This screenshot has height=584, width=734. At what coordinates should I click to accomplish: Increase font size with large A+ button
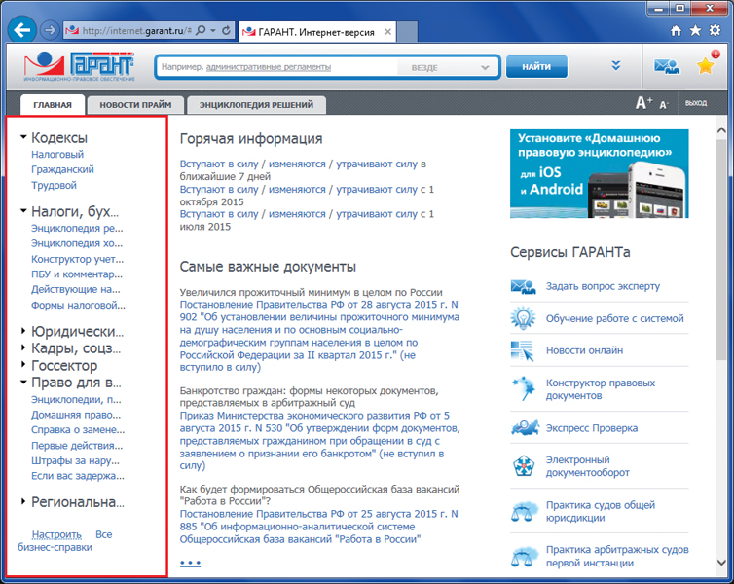[x=643, y=103]
